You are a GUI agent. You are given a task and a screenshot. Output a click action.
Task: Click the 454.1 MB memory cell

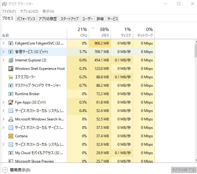(x=100, y=60)
